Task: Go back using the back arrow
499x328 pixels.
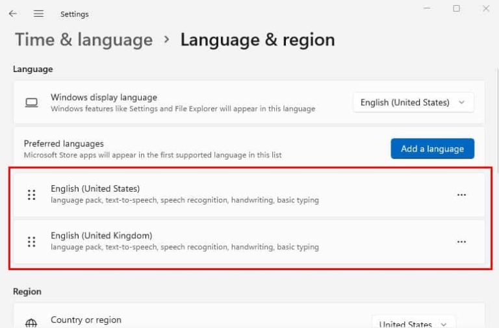Action: (13, 14)
